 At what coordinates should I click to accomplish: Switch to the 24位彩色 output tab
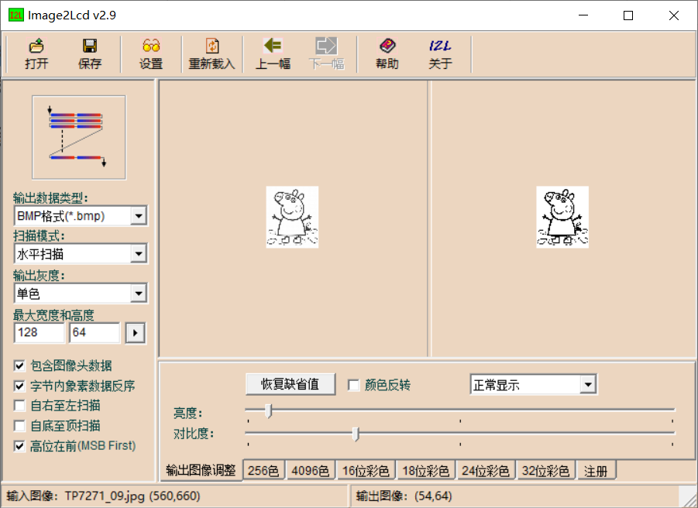pyautogui.click(x=485, y=469)
